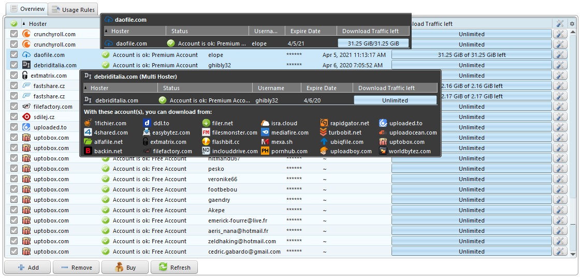This screenshot has width=582, height=280.
Task: Toggle the uploaded.to account checkbox
Action: pos(14,127)
